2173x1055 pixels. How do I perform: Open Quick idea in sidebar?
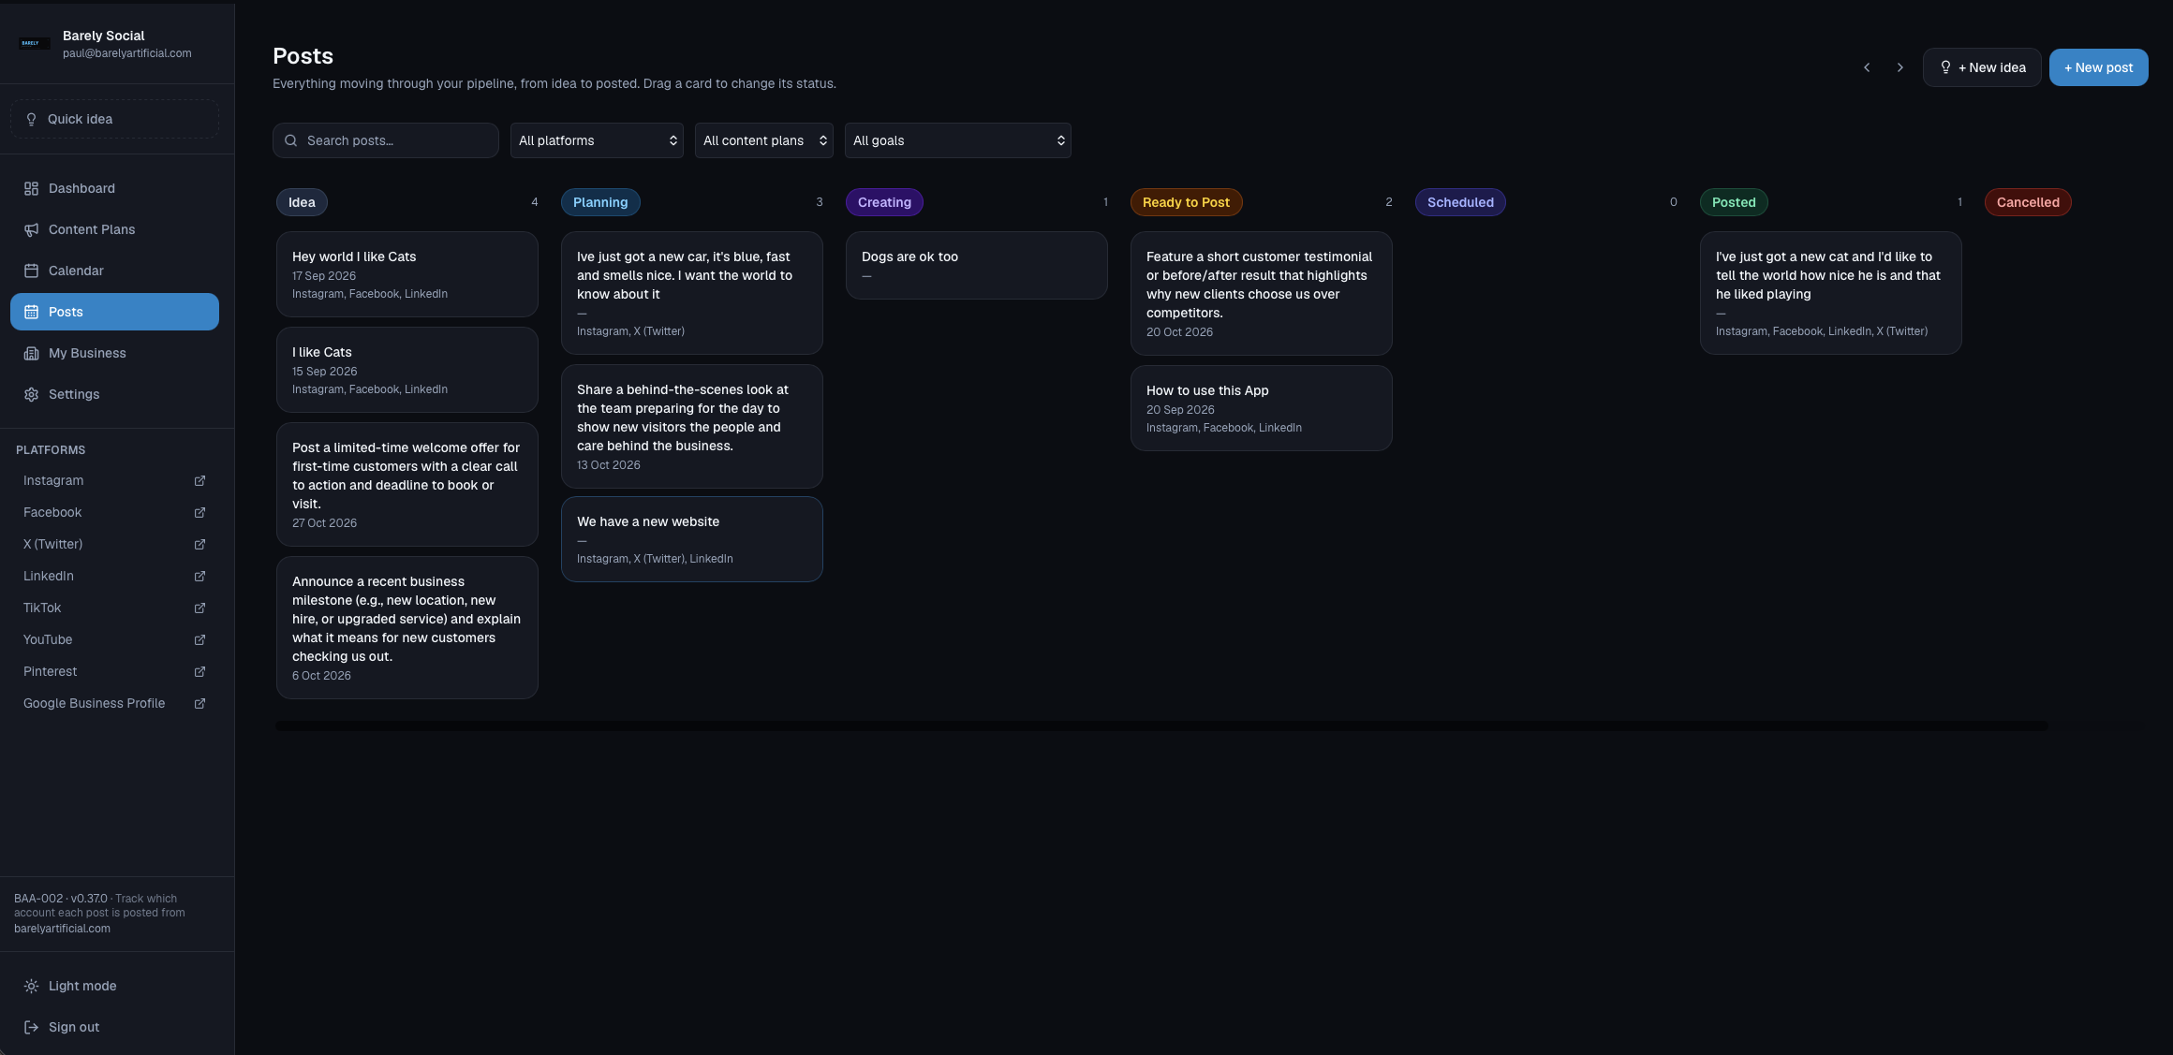(x=115, y=119)
